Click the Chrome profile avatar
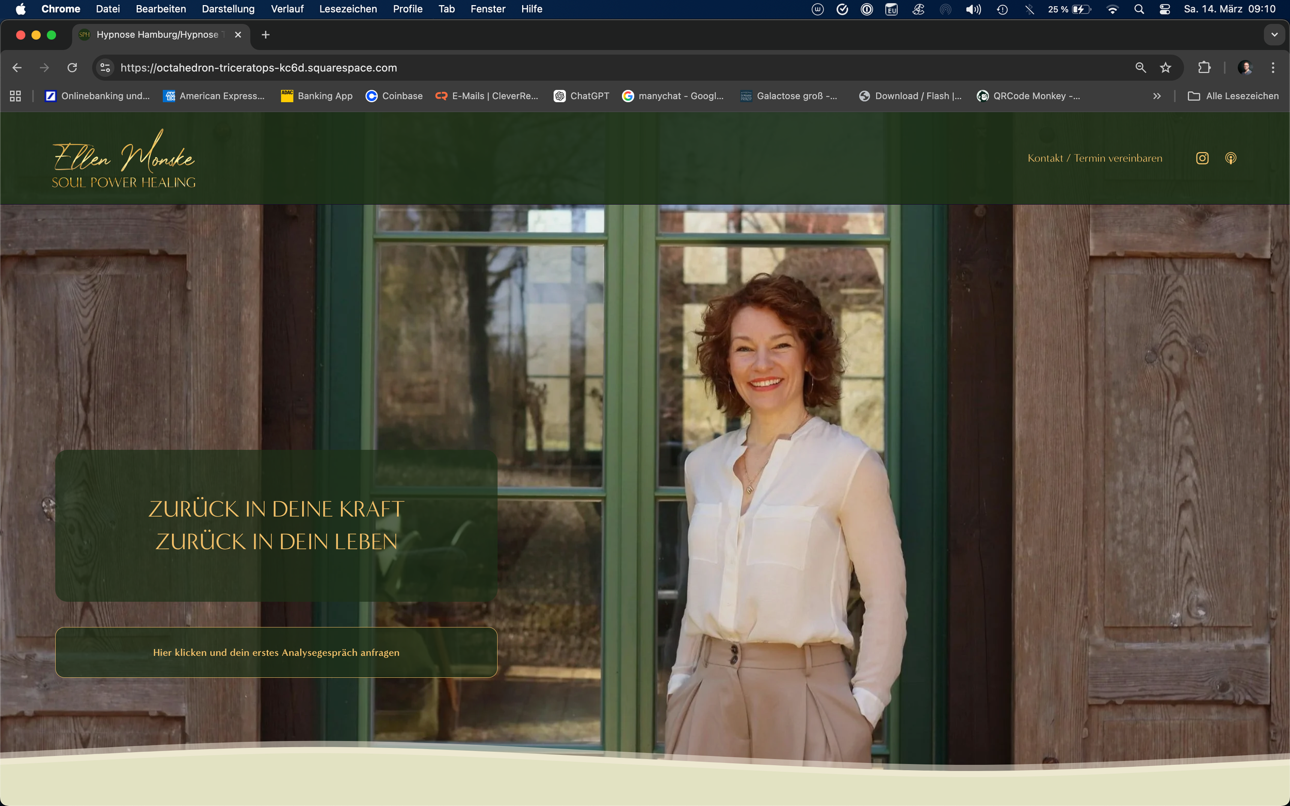The height and width of the screenshot is (806, 1290). click(x=1245, y=68)
